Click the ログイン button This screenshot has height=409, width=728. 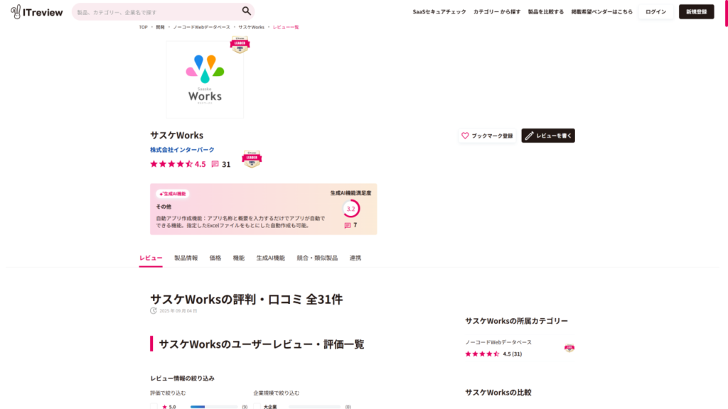pyautogui.click(x=655, y=12)
